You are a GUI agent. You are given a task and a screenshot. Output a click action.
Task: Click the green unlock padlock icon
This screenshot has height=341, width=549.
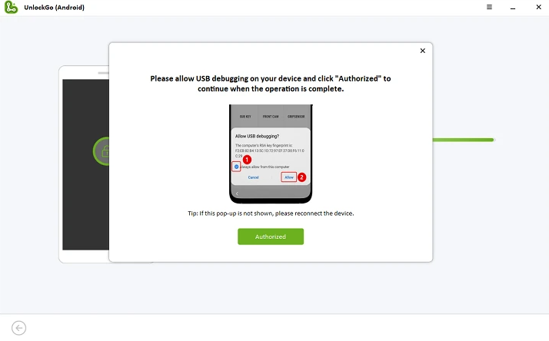tap(102, 151)
